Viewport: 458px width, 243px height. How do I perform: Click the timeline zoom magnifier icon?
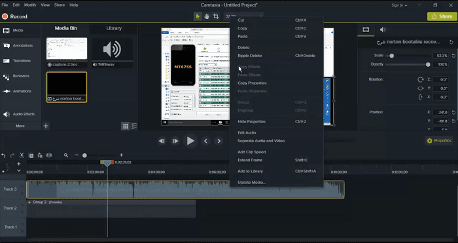click(x=66, y=156)
